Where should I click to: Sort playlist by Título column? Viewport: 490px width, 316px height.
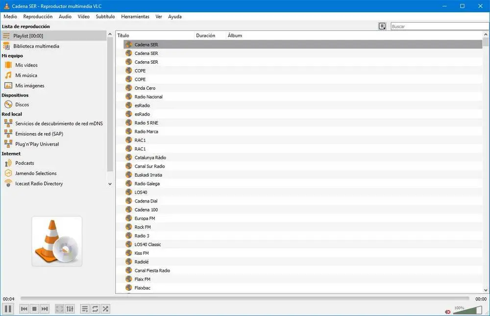click(x=155, y=35)
